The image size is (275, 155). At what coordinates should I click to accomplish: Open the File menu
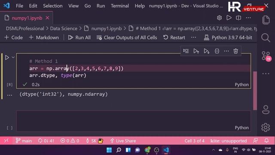[19, 6]
